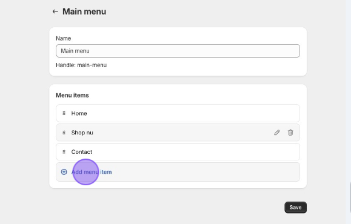Viewport: 351px width, 224px height.
Task: Click the Add menu item link
Action: [92, 172]
